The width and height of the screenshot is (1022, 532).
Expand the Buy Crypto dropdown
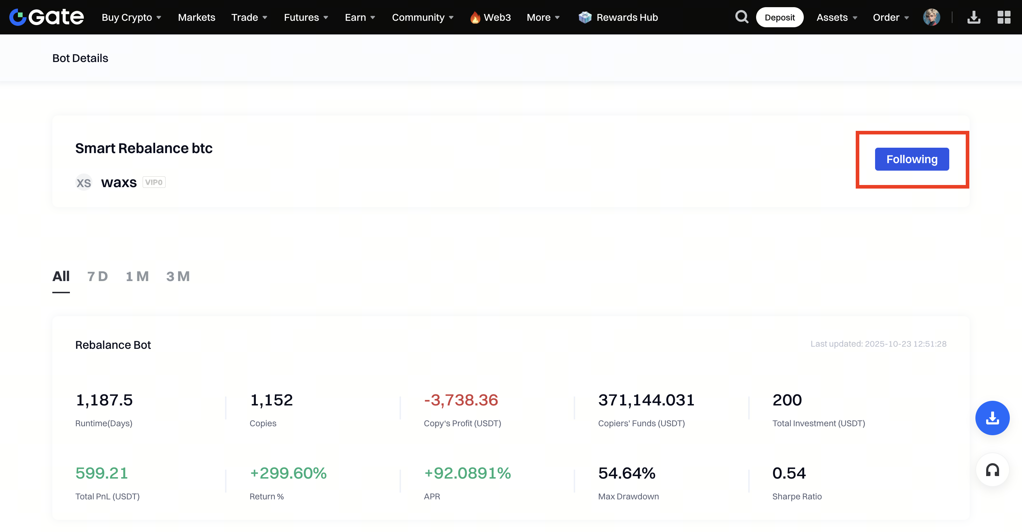131,18
